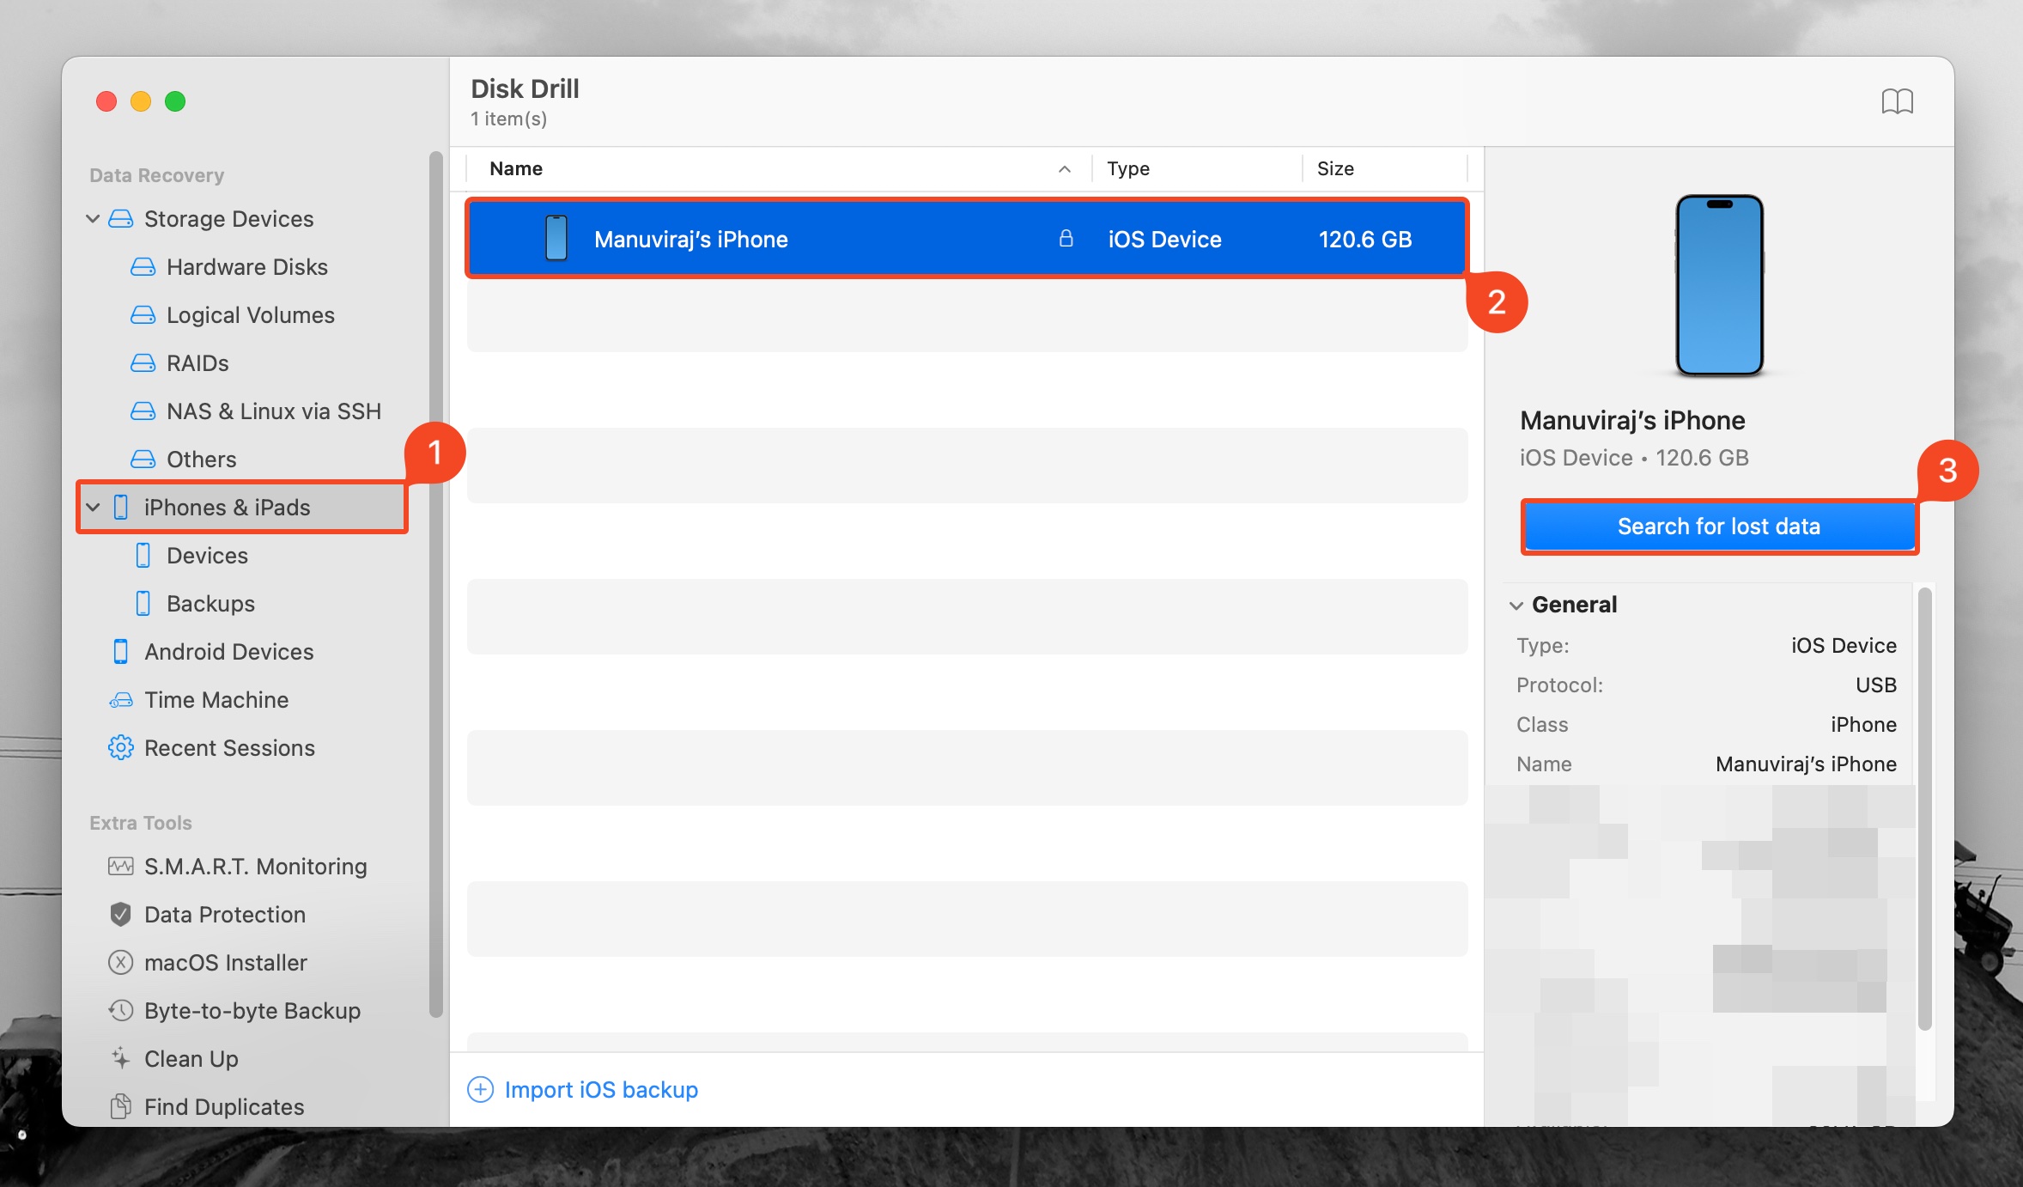This screenshot has height=1187, width=2023.
Task: Click Search for lost data button
Action: [1719, 526]
